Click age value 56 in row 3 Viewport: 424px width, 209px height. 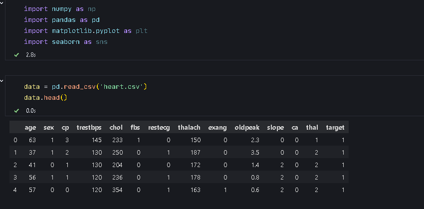(32, 178)
